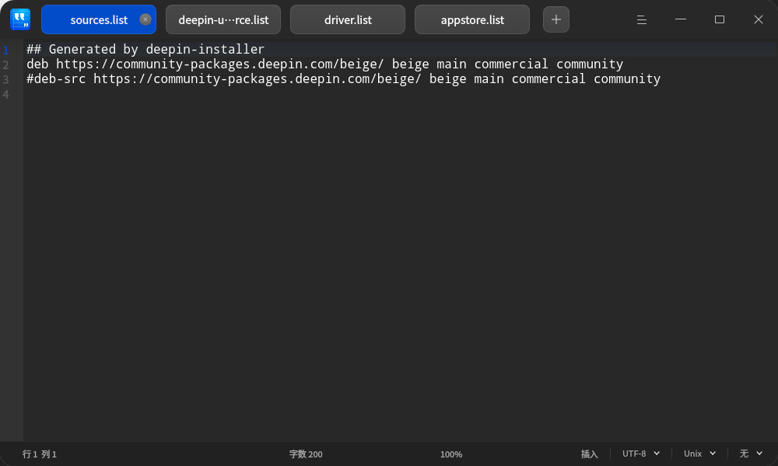Add a new tab with plus button
This screenshot has width=778, height=466.
point(556,19)
